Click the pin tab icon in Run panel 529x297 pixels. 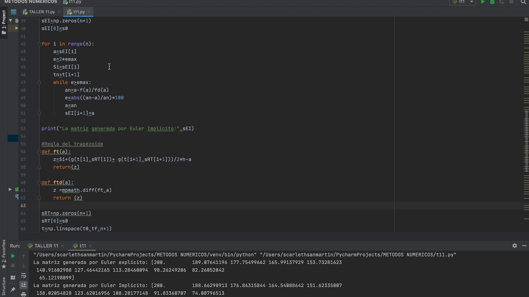click(x=13, y=290)
